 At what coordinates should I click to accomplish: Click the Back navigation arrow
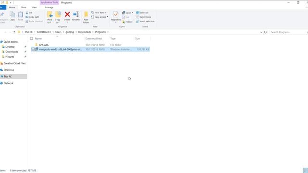(5, 32)
